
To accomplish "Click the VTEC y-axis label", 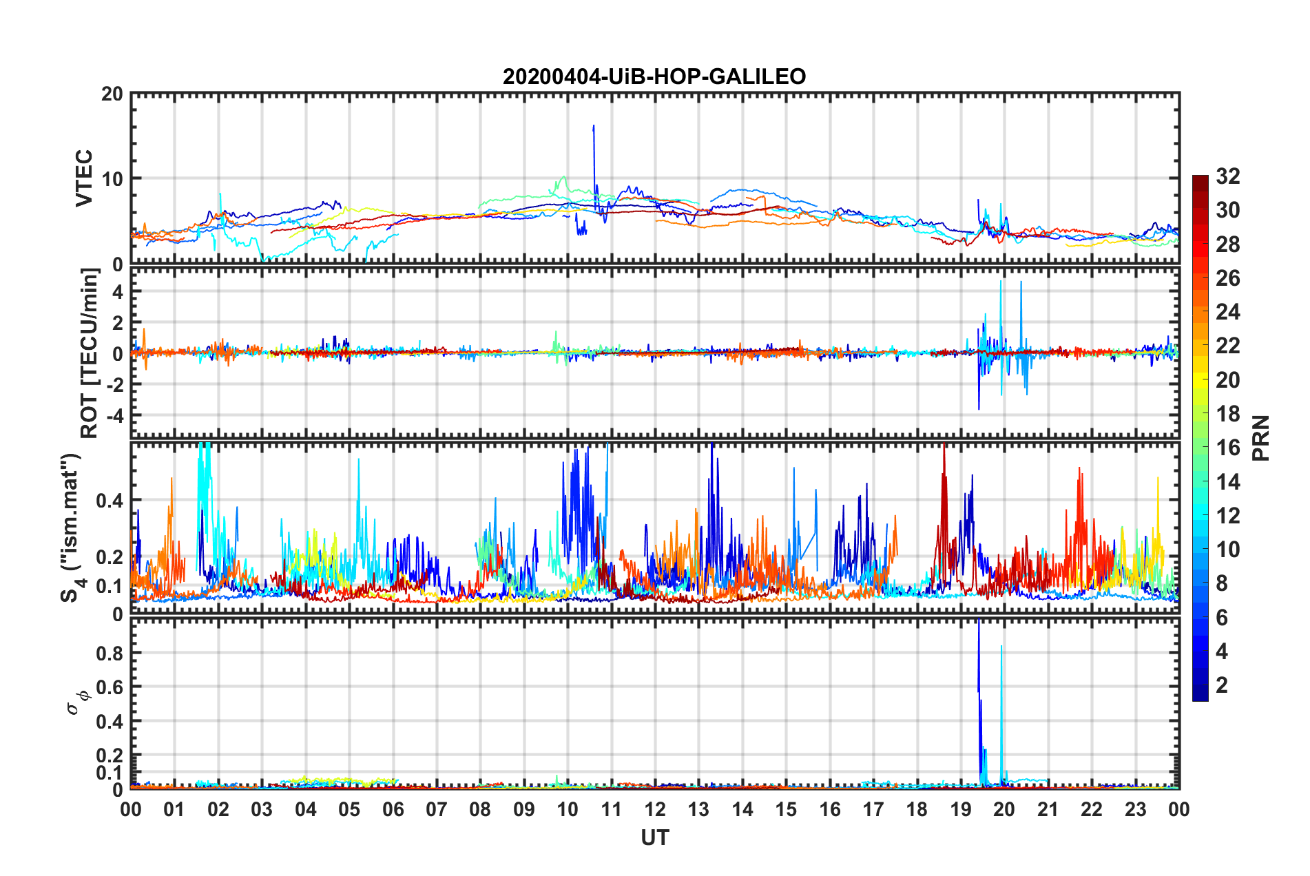I will (x=84, y=178).
